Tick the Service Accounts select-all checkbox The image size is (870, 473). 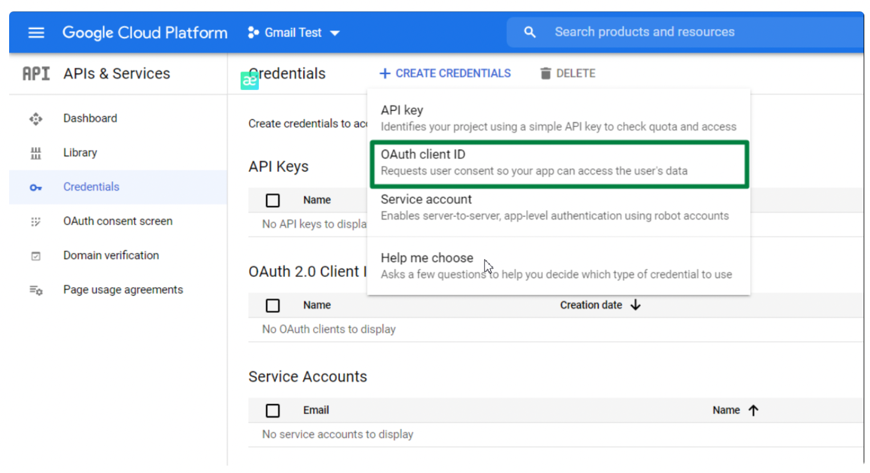pyautogui.click(x=273, y=410)
